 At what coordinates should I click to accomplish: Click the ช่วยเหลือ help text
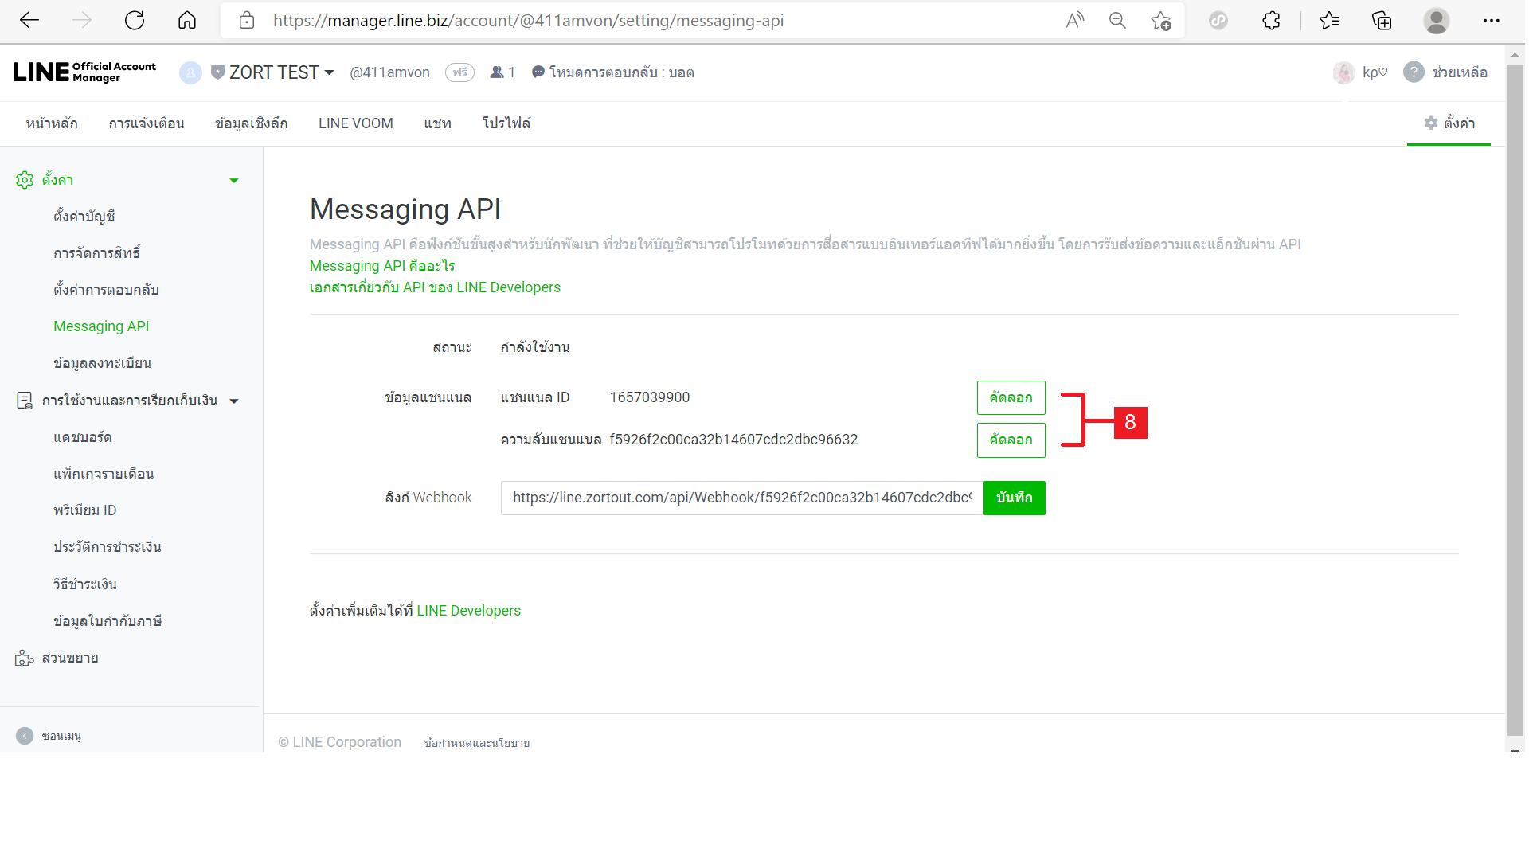pyautogui.click(x=1460, y=72)
